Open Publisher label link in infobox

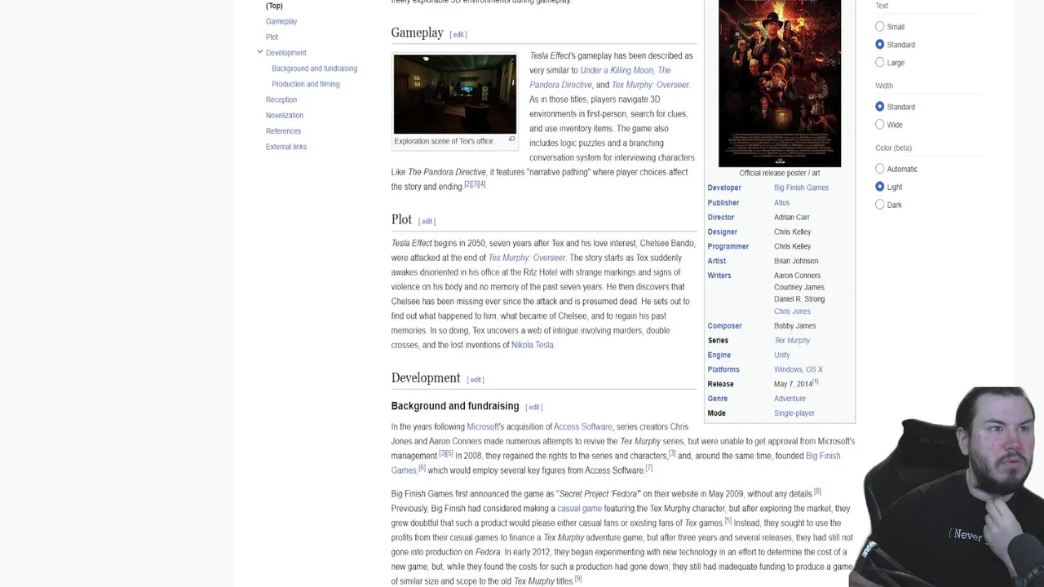[x=723, y=203]
